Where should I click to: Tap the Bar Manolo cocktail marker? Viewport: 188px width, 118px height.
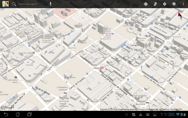pyautogui.click(x=65, y=77)
